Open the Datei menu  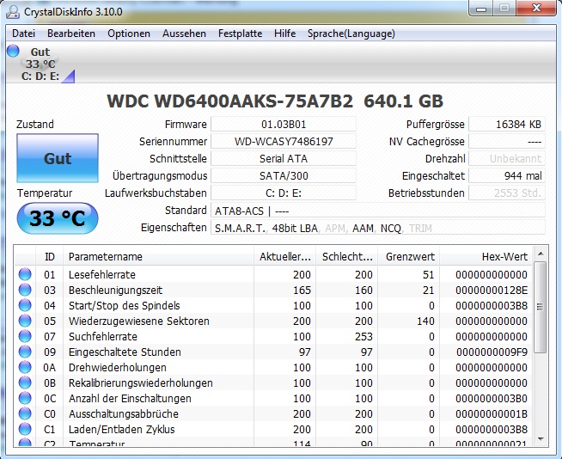tap(23, 34)
